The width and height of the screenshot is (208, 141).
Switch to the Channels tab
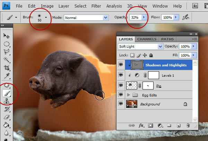(147, 39)
